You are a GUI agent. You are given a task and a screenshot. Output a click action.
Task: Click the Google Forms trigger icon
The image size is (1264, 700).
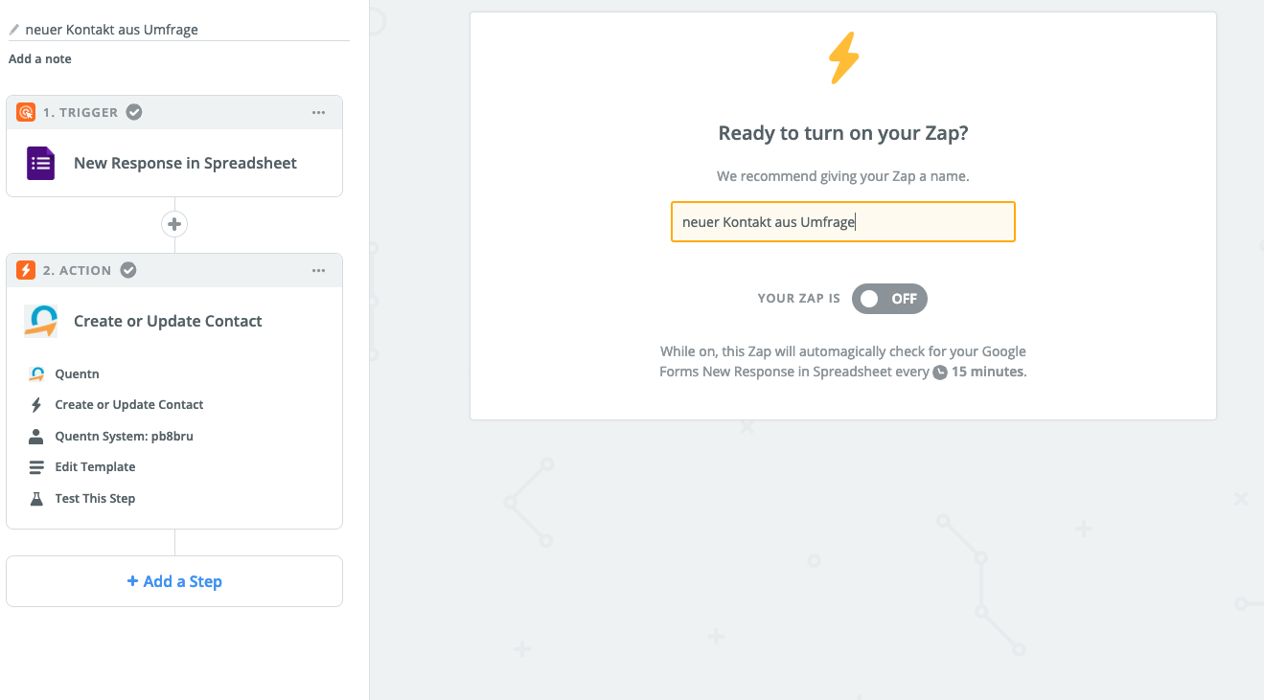pos(39,163)
